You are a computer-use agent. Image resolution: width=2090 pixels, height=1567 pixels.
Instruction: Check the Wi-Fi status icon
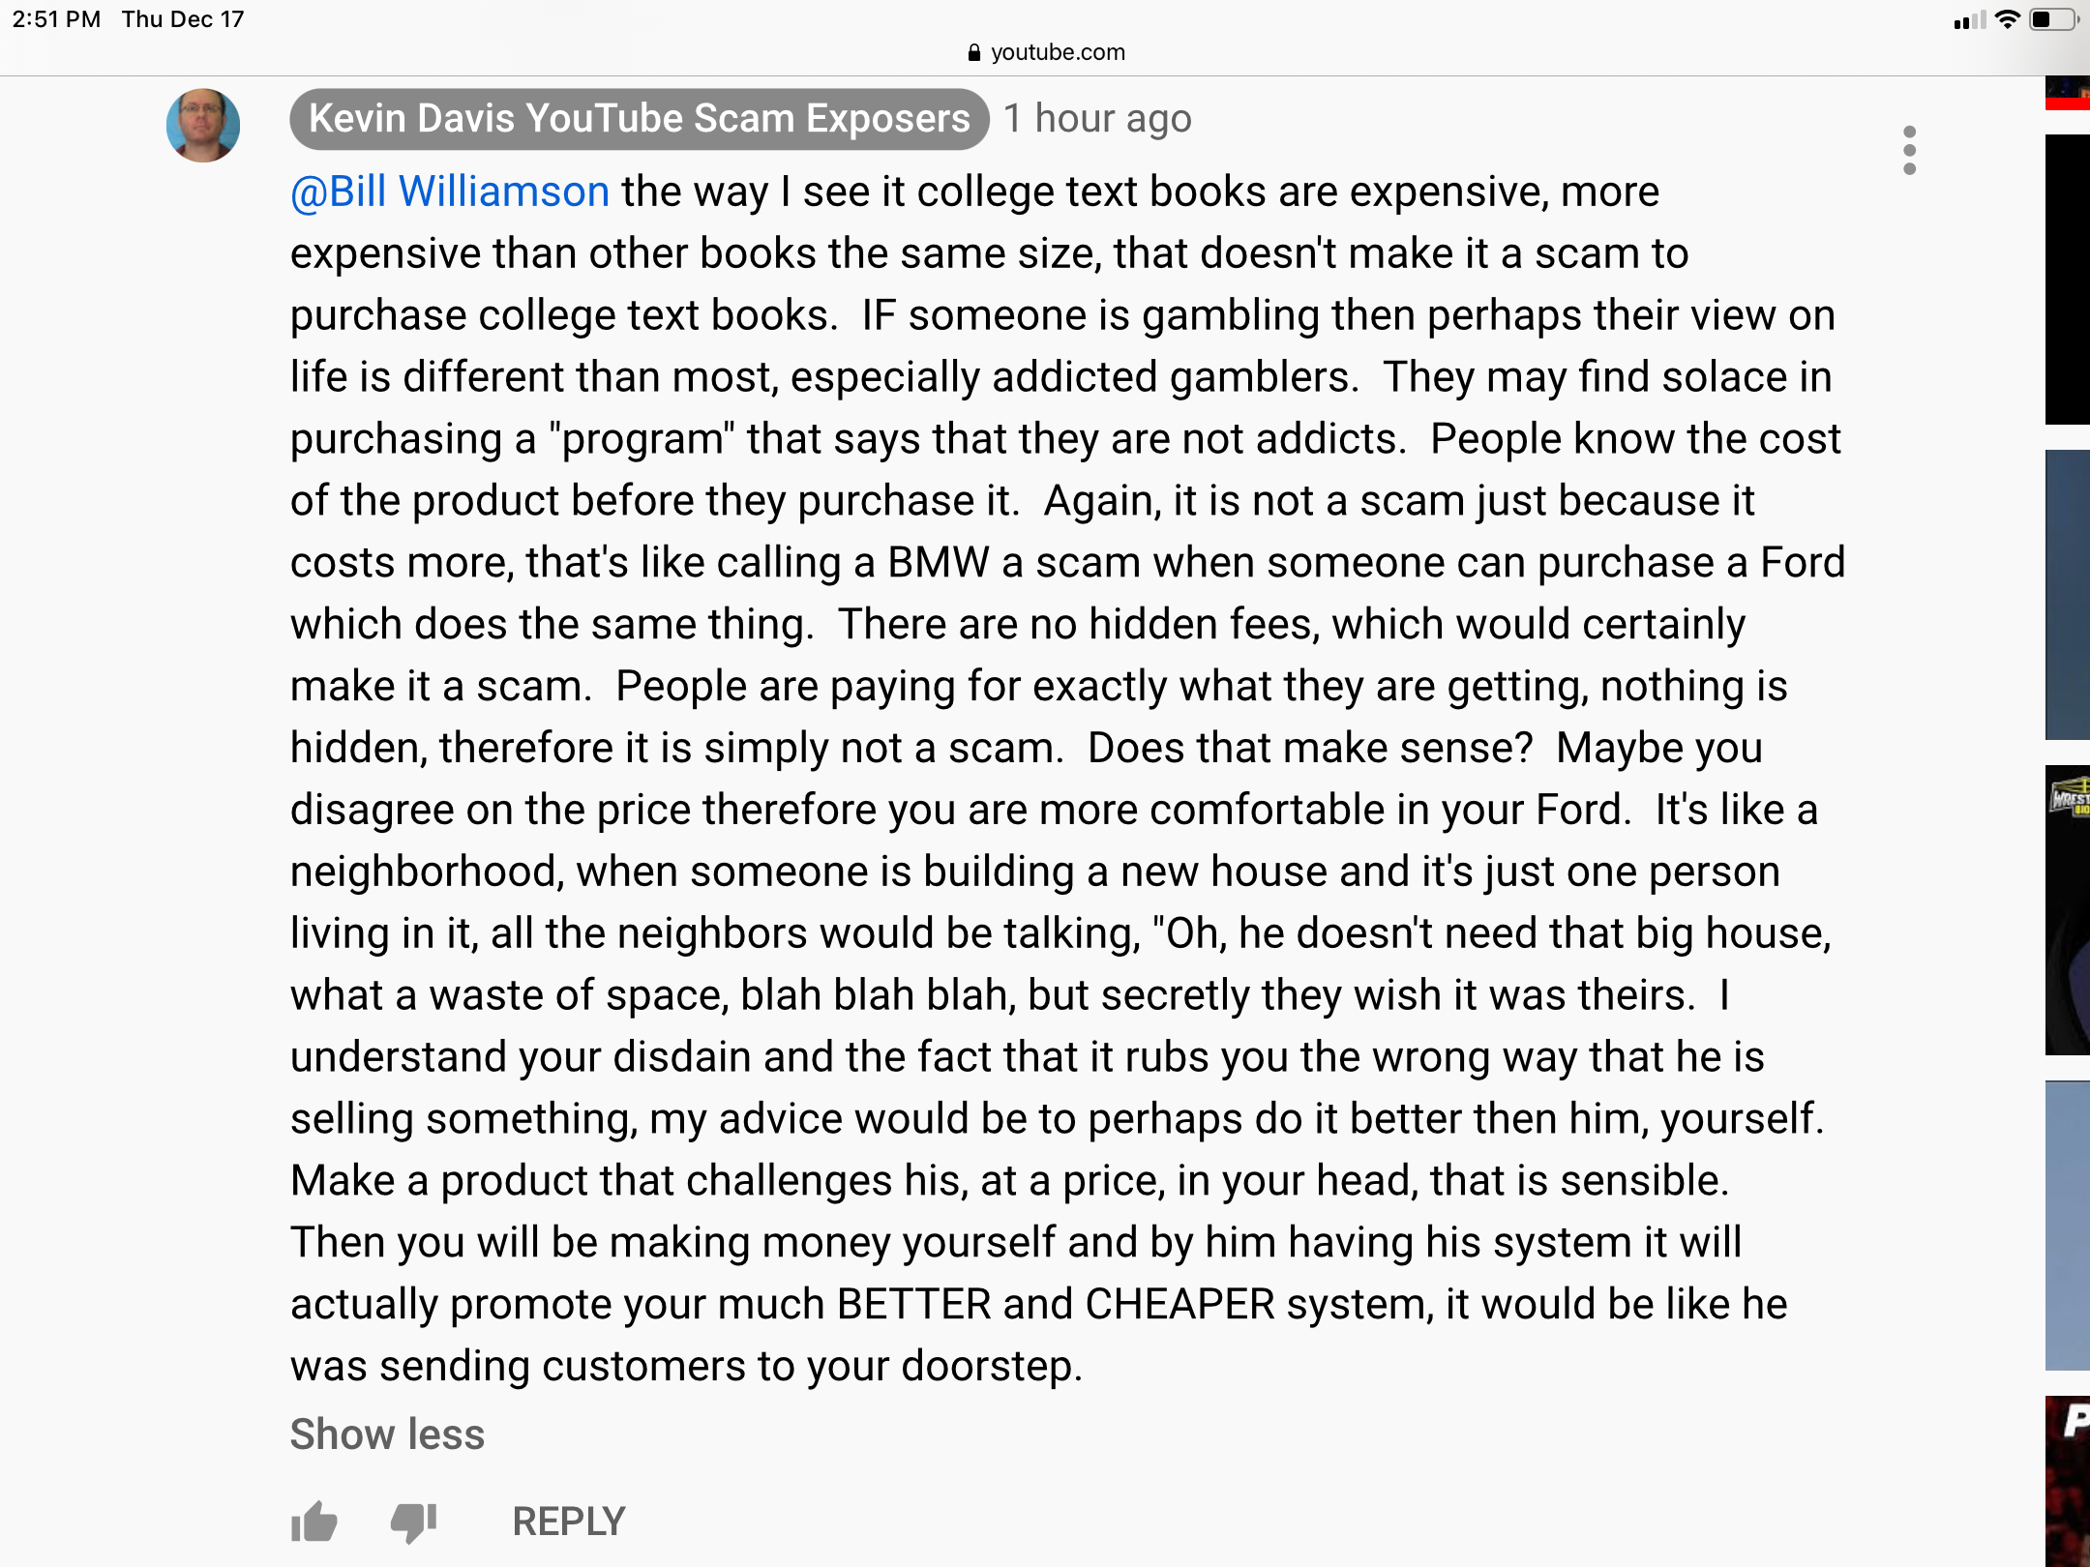point(2008,19)
